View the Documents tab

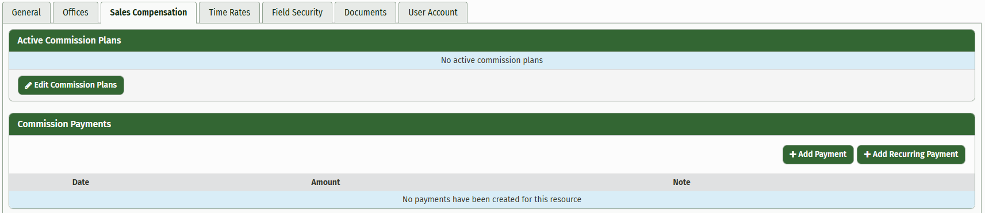(x=365, y=13)
